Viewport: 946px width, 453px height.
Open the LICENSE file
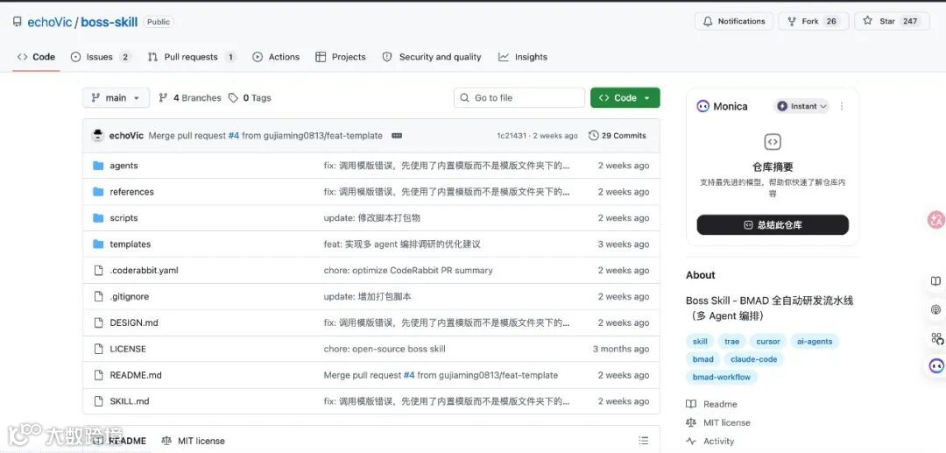point(128,349)
